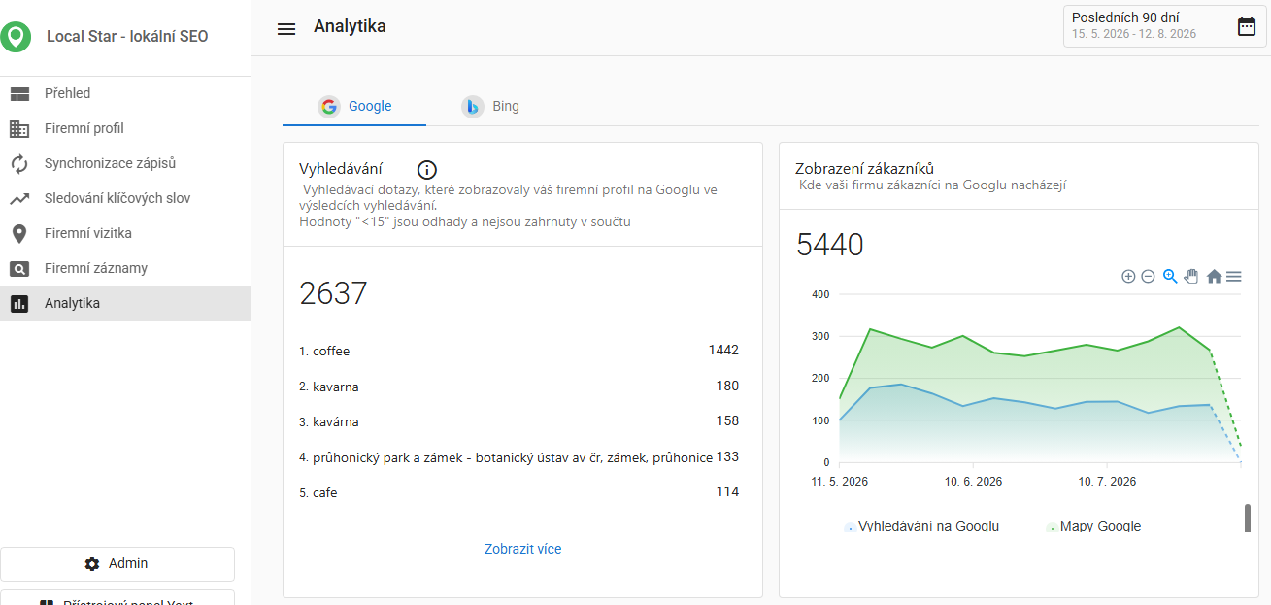
Task: Click the card's vertical scrollbar thumb
Action: click(1248, 519)
